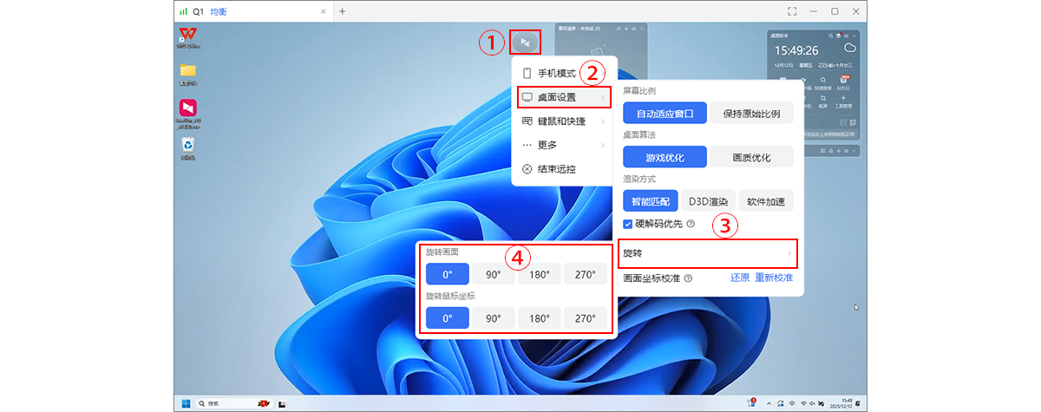The image size is (1041, 412).
Task: Set 旋转画面 to 0°
Action: click(447, 274)
